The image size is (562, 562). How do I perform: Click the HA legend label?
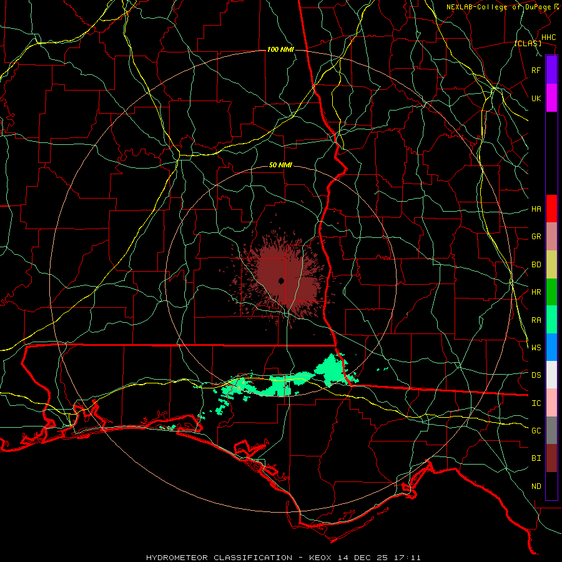click(536, 209)
